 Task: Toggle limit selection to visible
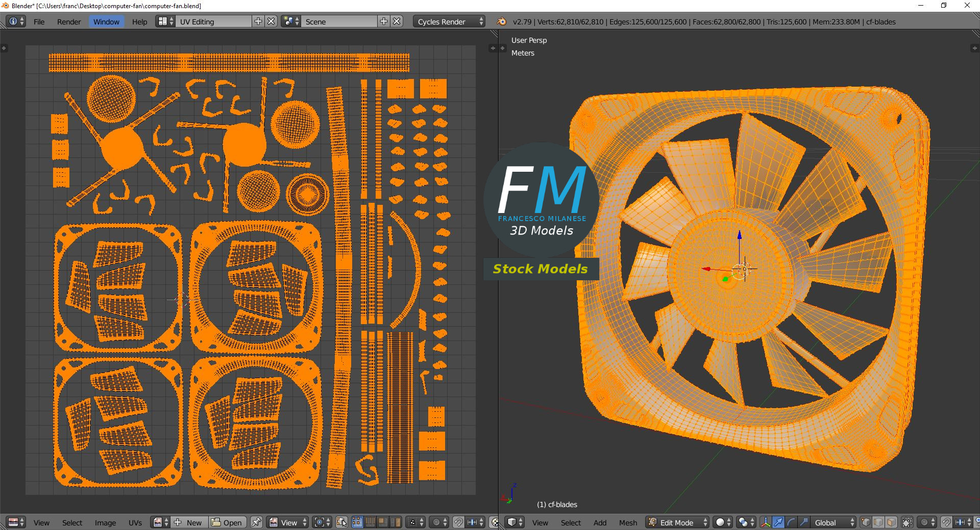(907, 522)
